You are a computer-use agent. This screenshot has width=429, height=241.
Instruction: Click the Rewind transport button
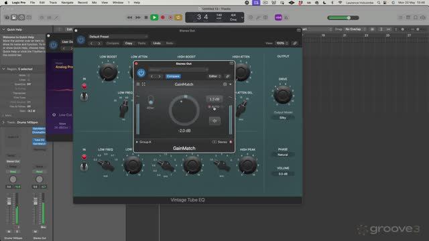tap(129, 17)
